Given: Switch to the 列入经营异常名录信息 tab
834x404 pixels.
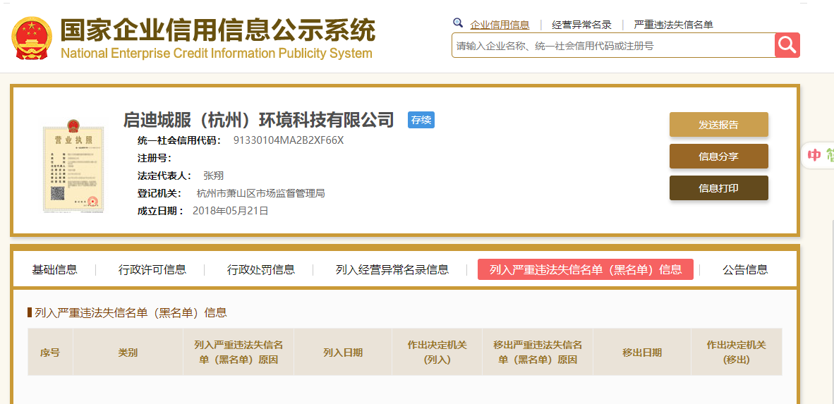Looking at the screenshot, I should coord(392,269).
